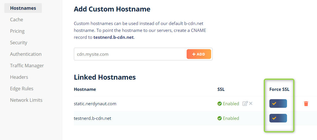Select the testnerd.b-cdn.net row hostname
This screenshot has width=317, height=140.
click(x=93, y=118)
